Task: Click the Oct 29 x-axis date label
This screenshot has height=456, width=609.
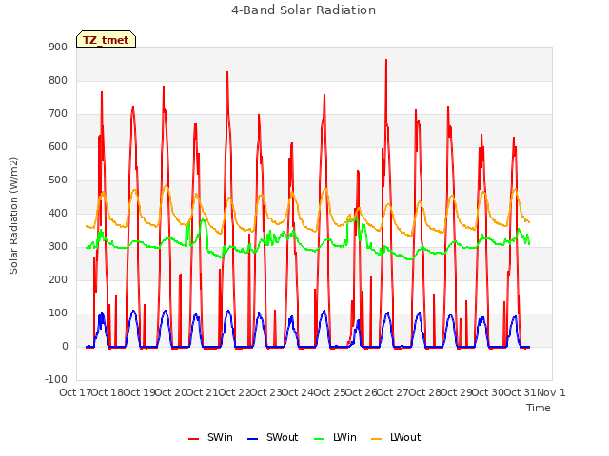Action: point(457,392)
